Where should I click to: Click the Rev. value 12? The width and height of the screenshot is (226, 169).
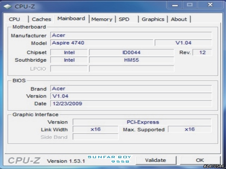click(202, 52)
